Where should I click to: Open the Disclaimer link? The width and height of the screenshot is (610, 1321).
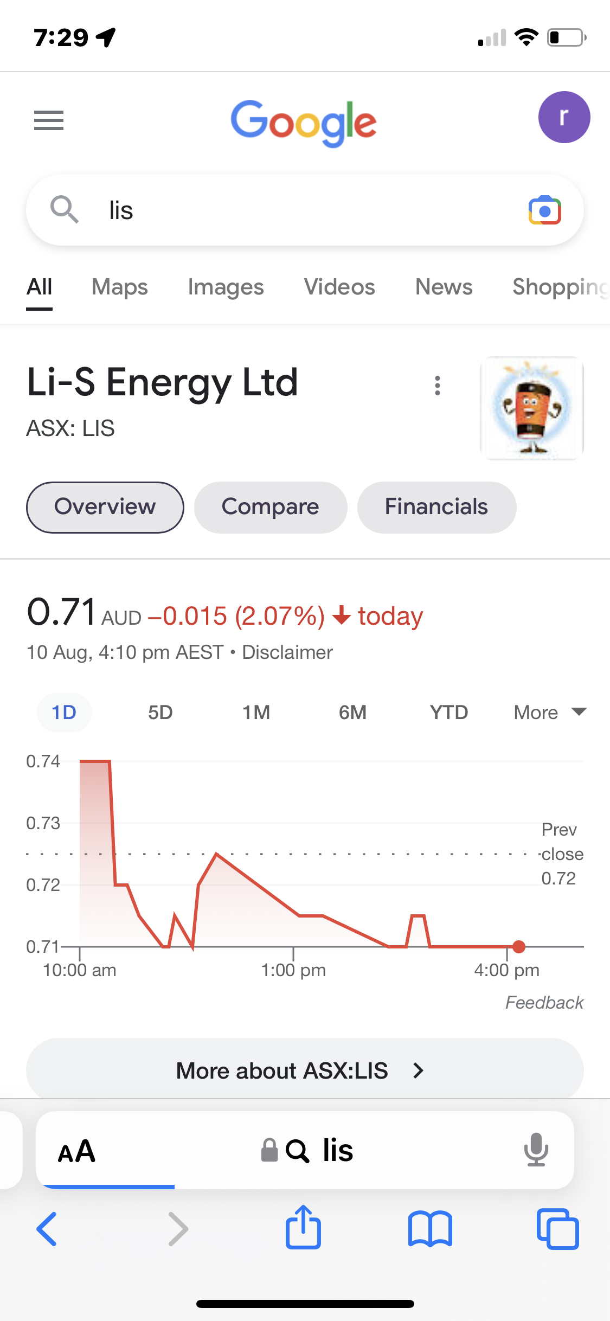pos(287,652)
